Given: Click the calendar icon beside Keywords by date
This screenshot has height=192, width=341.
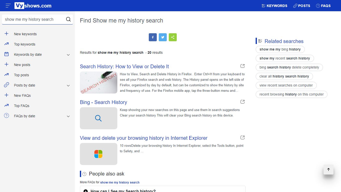Looking at the screenshot, I should 6,54.
